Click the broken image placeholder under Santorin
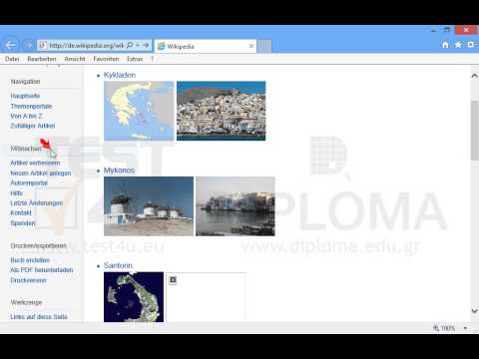479x359 pixels. [206, 297]
